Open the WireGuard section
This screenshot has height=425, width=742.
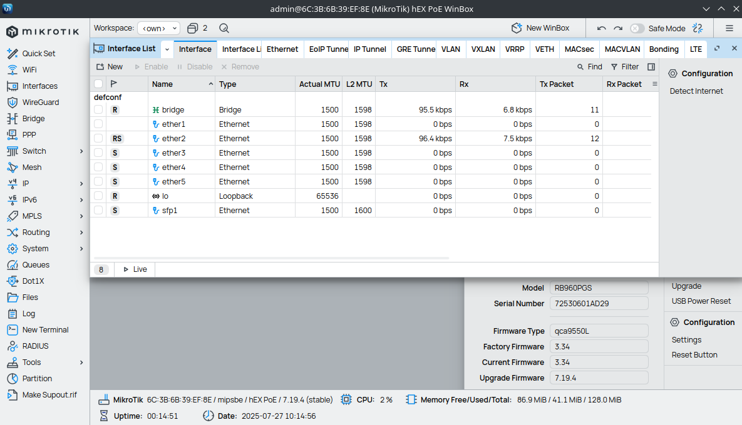(x=40, y=102)
